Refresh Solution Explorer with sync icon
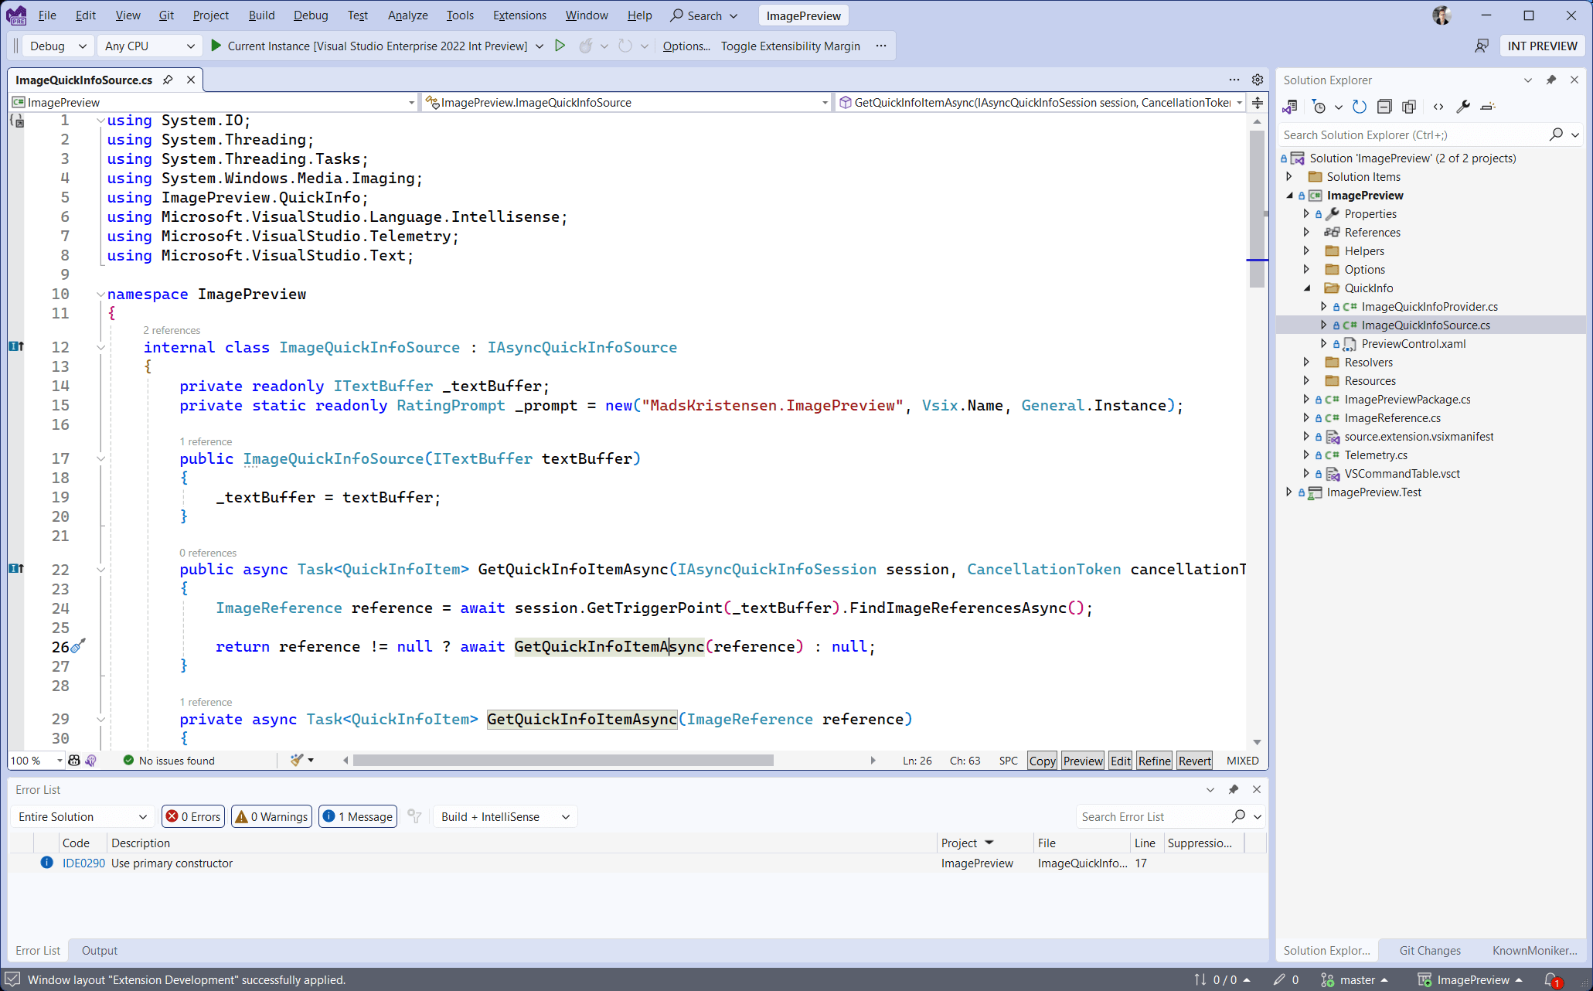Screen dimensions: 1593x991 pos(1360,107)
